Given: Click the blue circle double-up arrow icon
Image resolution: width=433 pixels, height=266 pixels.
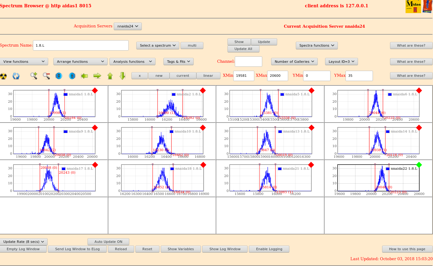Looking at the screenshot, I should click(x=72, y=76).
